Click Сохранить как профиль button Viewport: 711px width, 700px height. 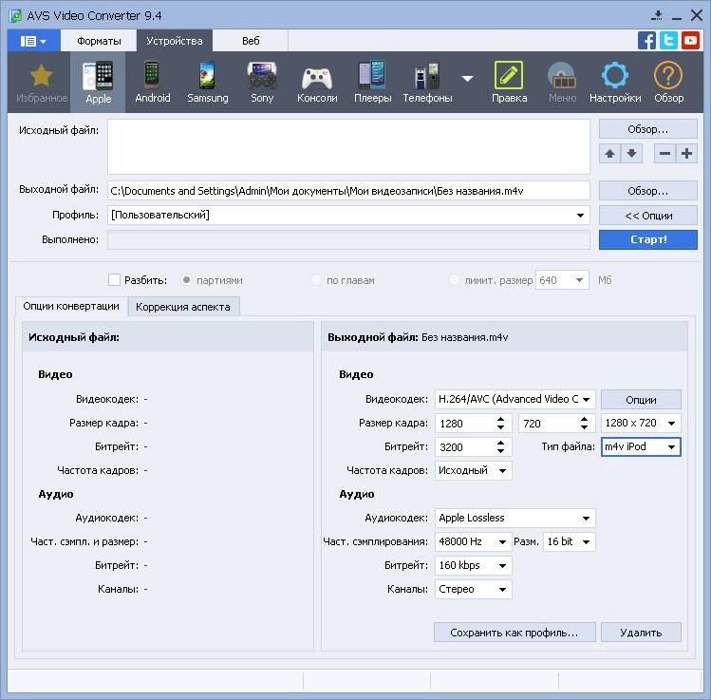515,633
